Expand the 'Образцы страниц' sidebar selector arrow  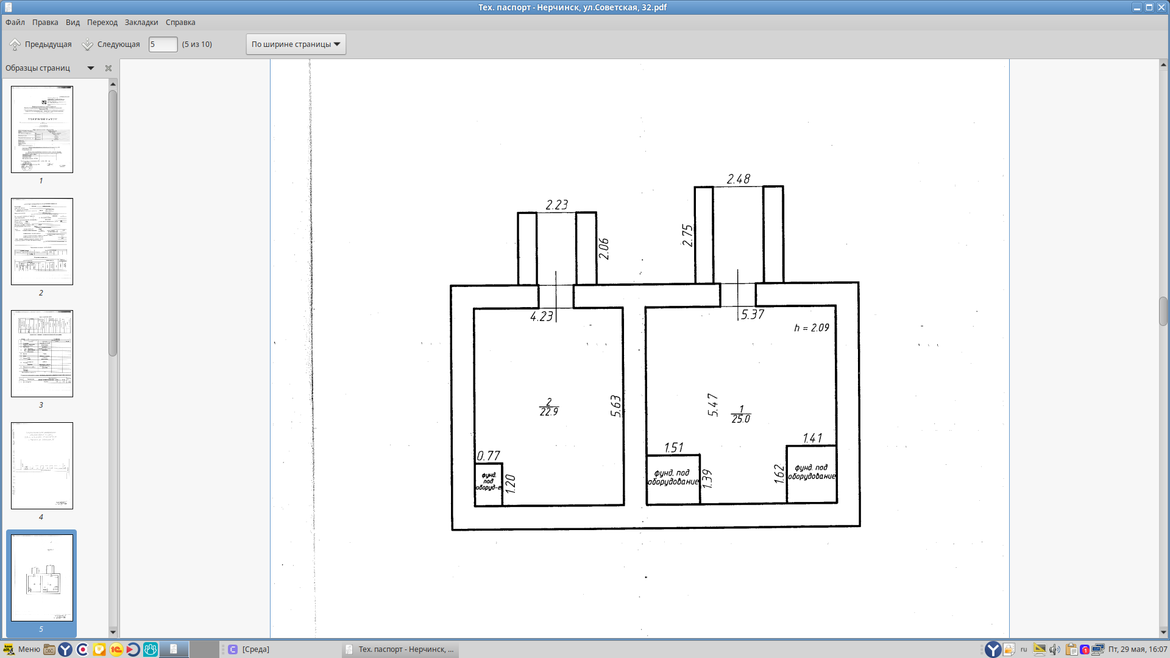(91, 68)
